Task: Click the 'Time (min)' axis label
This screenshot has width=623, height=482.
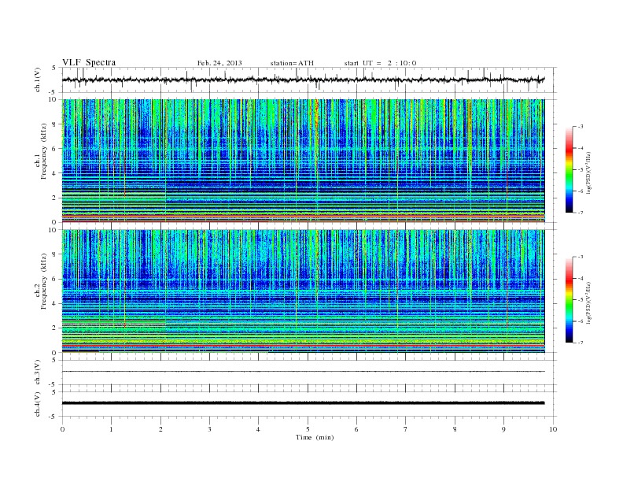Action: point(315,437)
